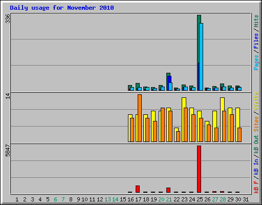Viewport: 262px width, 205px height.
Task: Click day label "2" on the x-axis
Action: click(x=25, y=199)
